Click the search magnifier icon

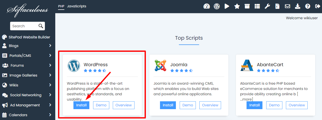(41, 26)
